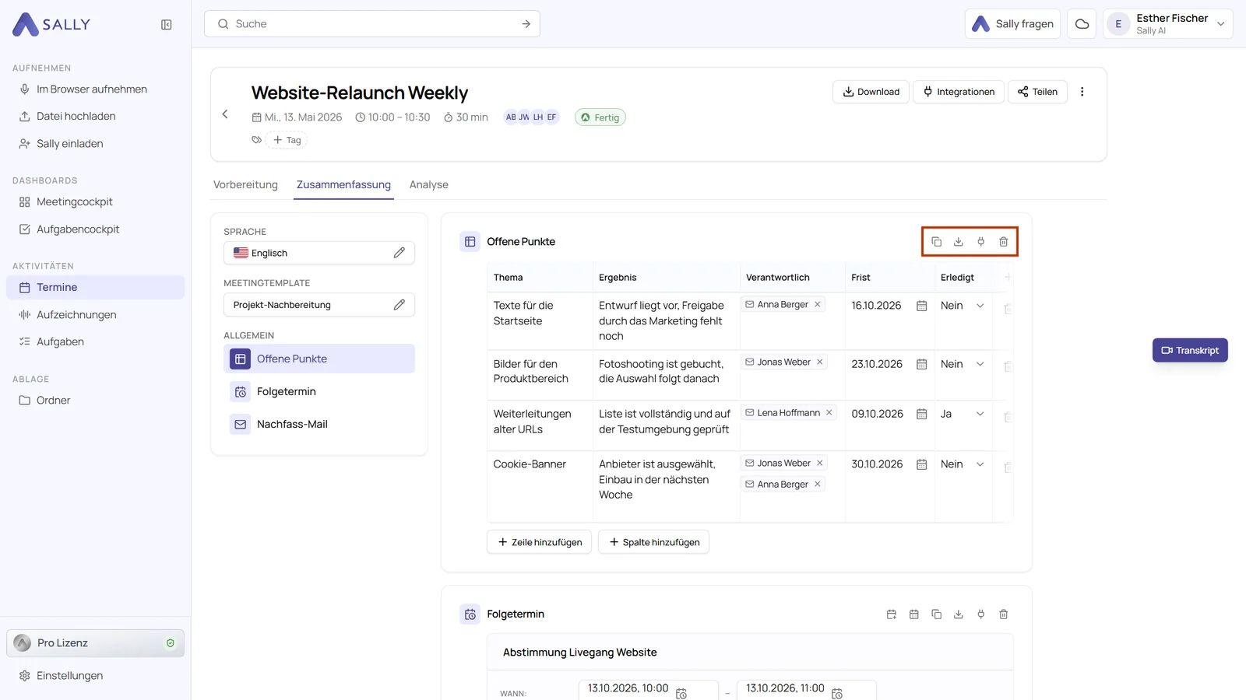The height and width of the screenshot is (700, 1246).
Task: Open date picker for 23.10.2026 deadline
Action: (921, 364)
